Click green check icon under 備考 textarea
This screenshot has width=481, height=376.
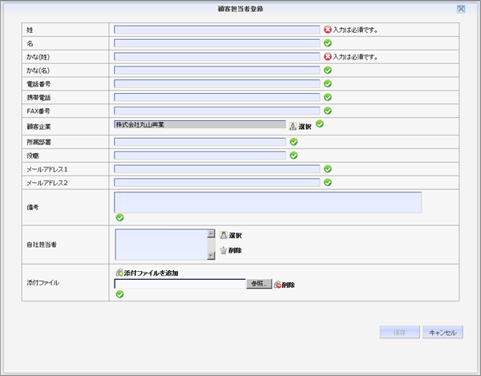click(x=119, y=218)
